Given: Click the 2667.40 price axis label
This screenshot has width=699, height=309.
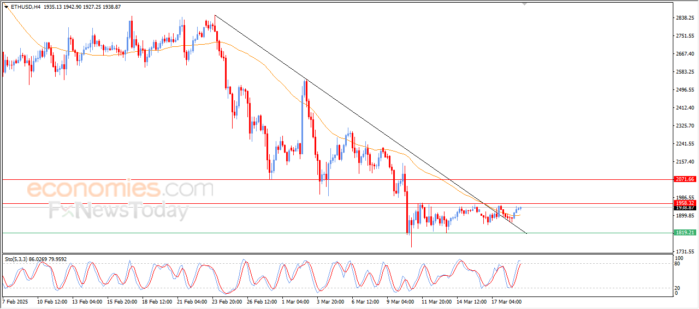Looking at the screenshot, I should [685, 54].
